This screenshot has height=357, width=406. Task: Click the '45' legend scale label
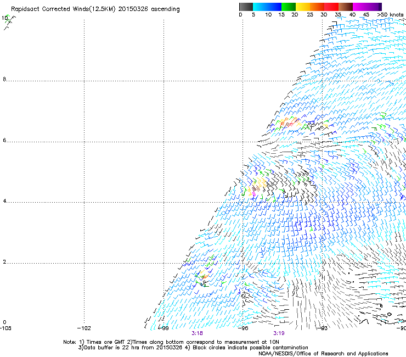tap(366, 15)
